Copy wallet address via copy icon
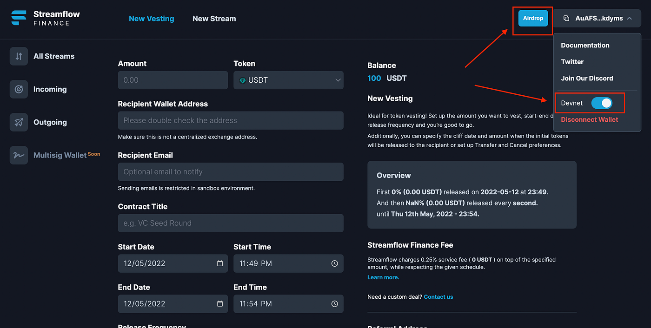Viewport: 651px width, 328px height. (x=566, y=19)
